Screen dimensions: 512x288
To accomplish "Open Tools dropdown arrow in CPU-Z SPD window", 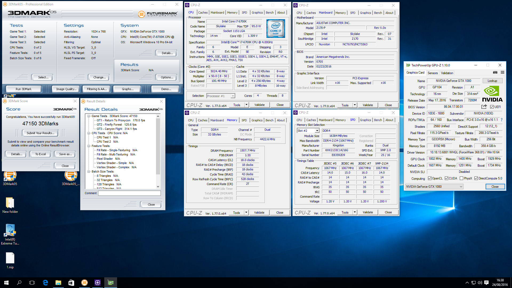I will click(x=355, y=212).
